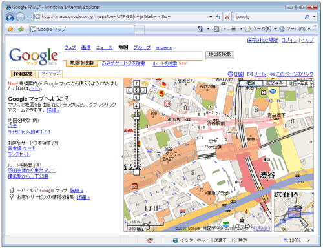Open the ページ(P) menu
The height and width of the screenshot is (248, 323).
click(x=261, y=29)
